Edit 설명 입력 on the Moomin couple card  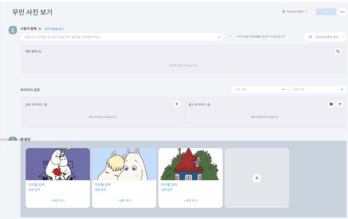coord(34,190)
